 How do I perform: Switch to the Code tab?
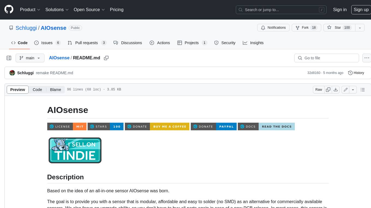click(19, 43)
